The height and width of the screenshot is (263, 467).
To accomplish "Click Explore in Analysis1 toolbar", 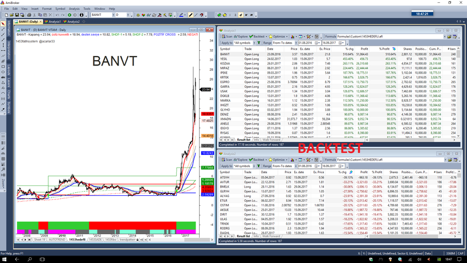I will [241, 36].
